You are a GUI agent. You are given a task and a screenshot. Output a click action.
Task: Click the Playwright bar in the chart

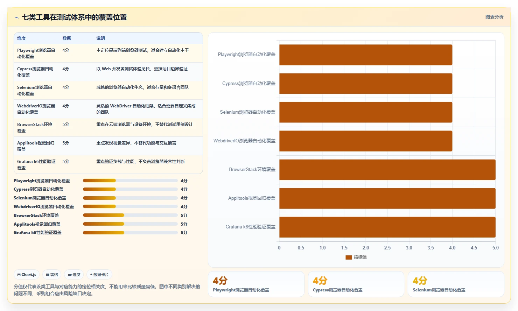pos(366,55)
